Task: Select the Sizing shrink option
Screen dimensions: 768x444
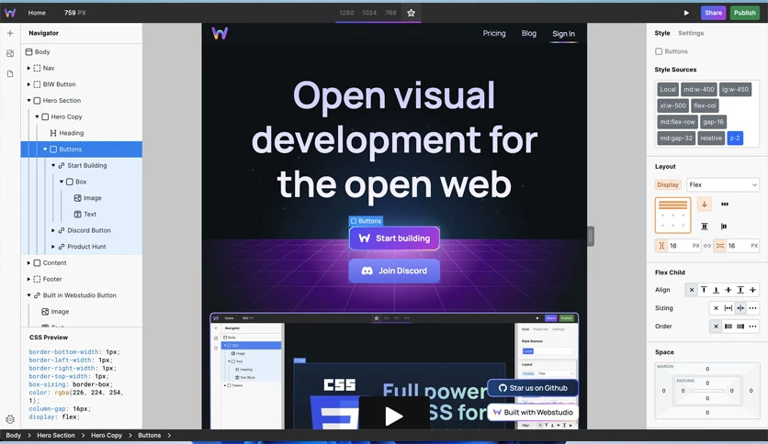Action: coord(740,308)
